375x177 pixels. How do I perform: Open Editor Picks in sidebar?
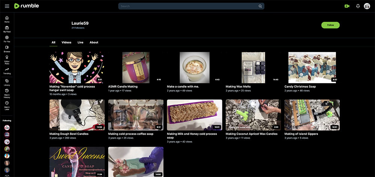point(7,60)
